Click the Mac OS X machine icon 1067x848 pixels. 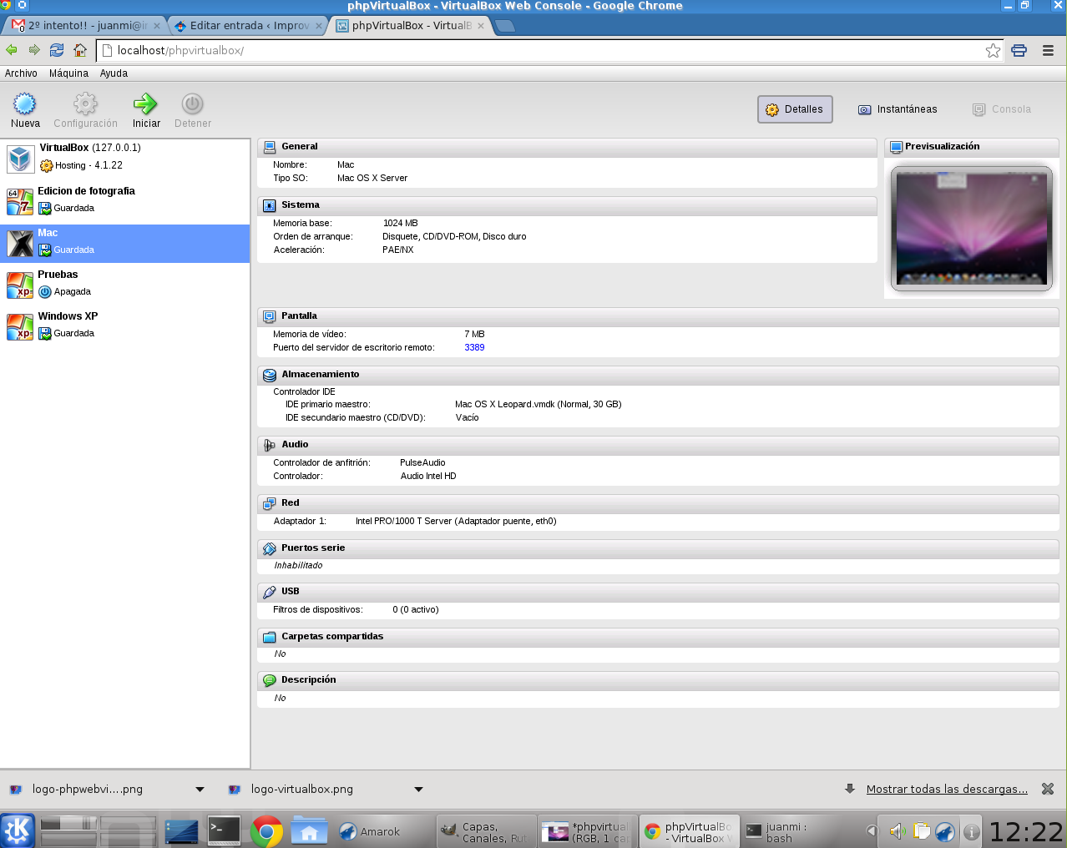20,243
